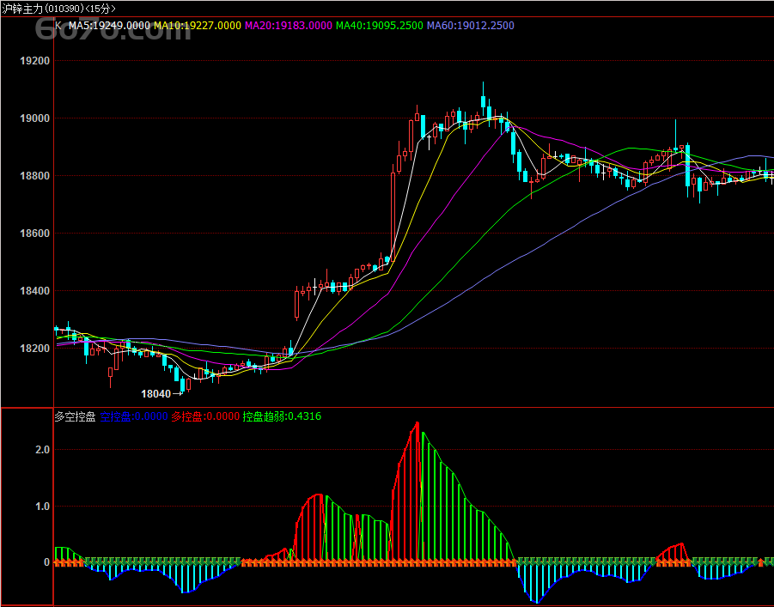Image resolution: width=774 pixels, height=607 pixels.
Task: Click the MA5:19249.0000 indicator label
Action: point(109,26)
